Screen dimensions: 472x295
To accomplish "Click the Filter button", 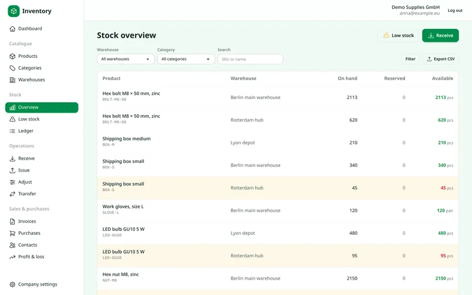I will pyautogui.click(x=410, y=59).
